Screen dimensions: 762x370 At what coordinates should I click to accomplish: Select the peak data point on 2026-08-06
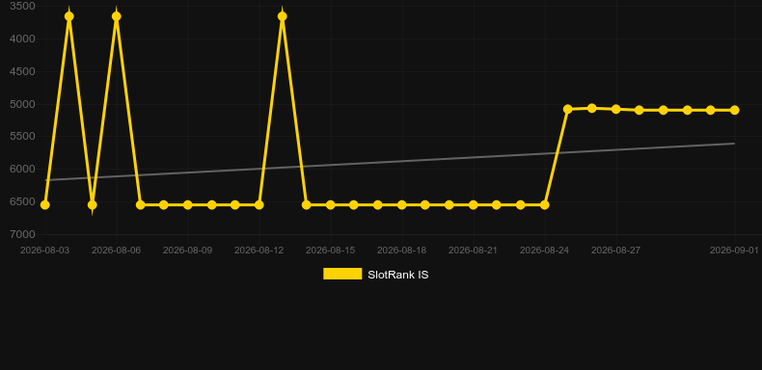coord(116,16)
